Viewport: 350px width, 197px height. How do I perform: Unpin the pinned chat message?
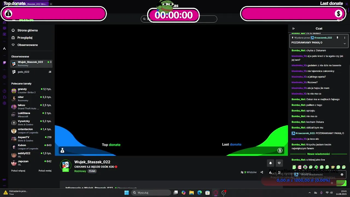point(337,38)
